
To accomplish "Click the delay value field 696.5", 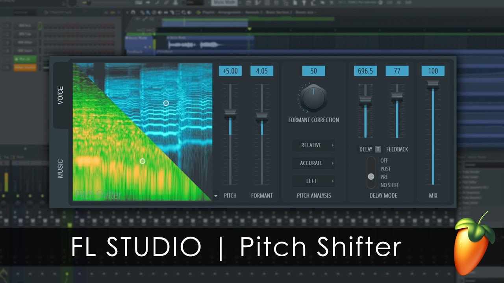I will pyautogui.click(x=365, y=71).
